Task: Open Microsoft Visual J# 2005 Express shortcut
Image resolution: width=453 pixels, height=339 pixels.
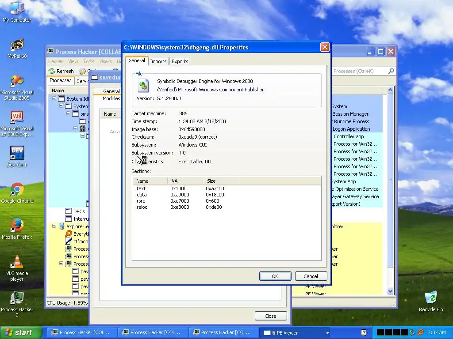Action: (x=17, y=124)
